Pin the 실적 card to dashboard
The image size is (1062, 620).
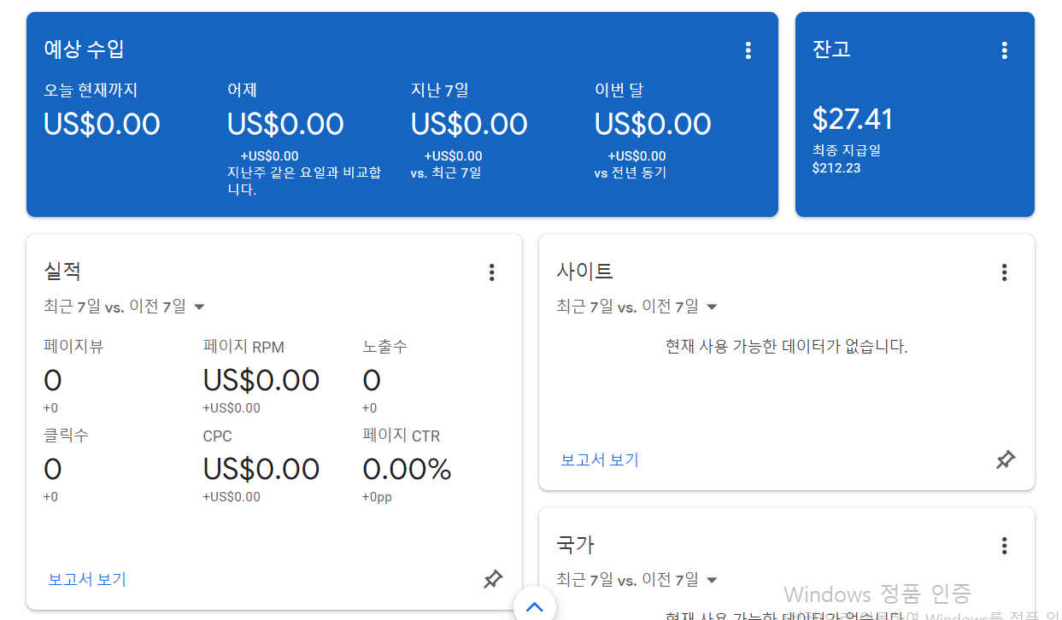pyautogui.click(x=492, y=579)
